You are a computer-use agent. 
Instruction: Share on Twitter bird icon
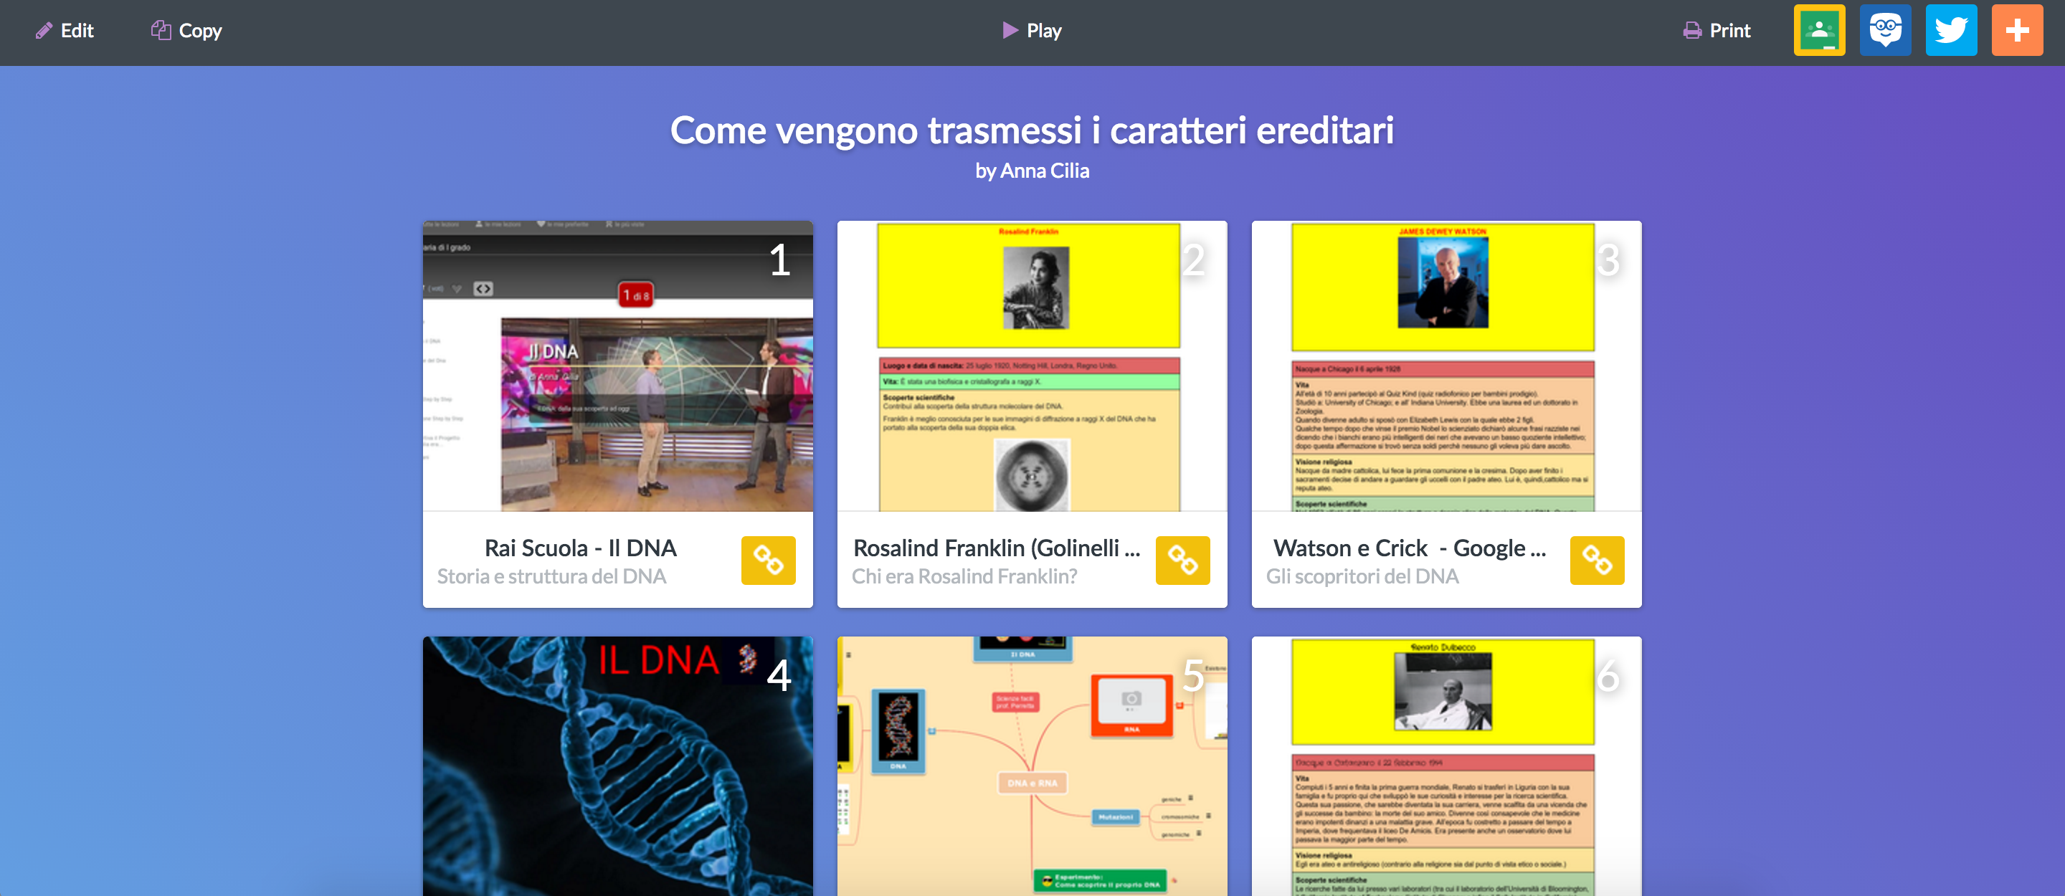(x=1950, y=30)
